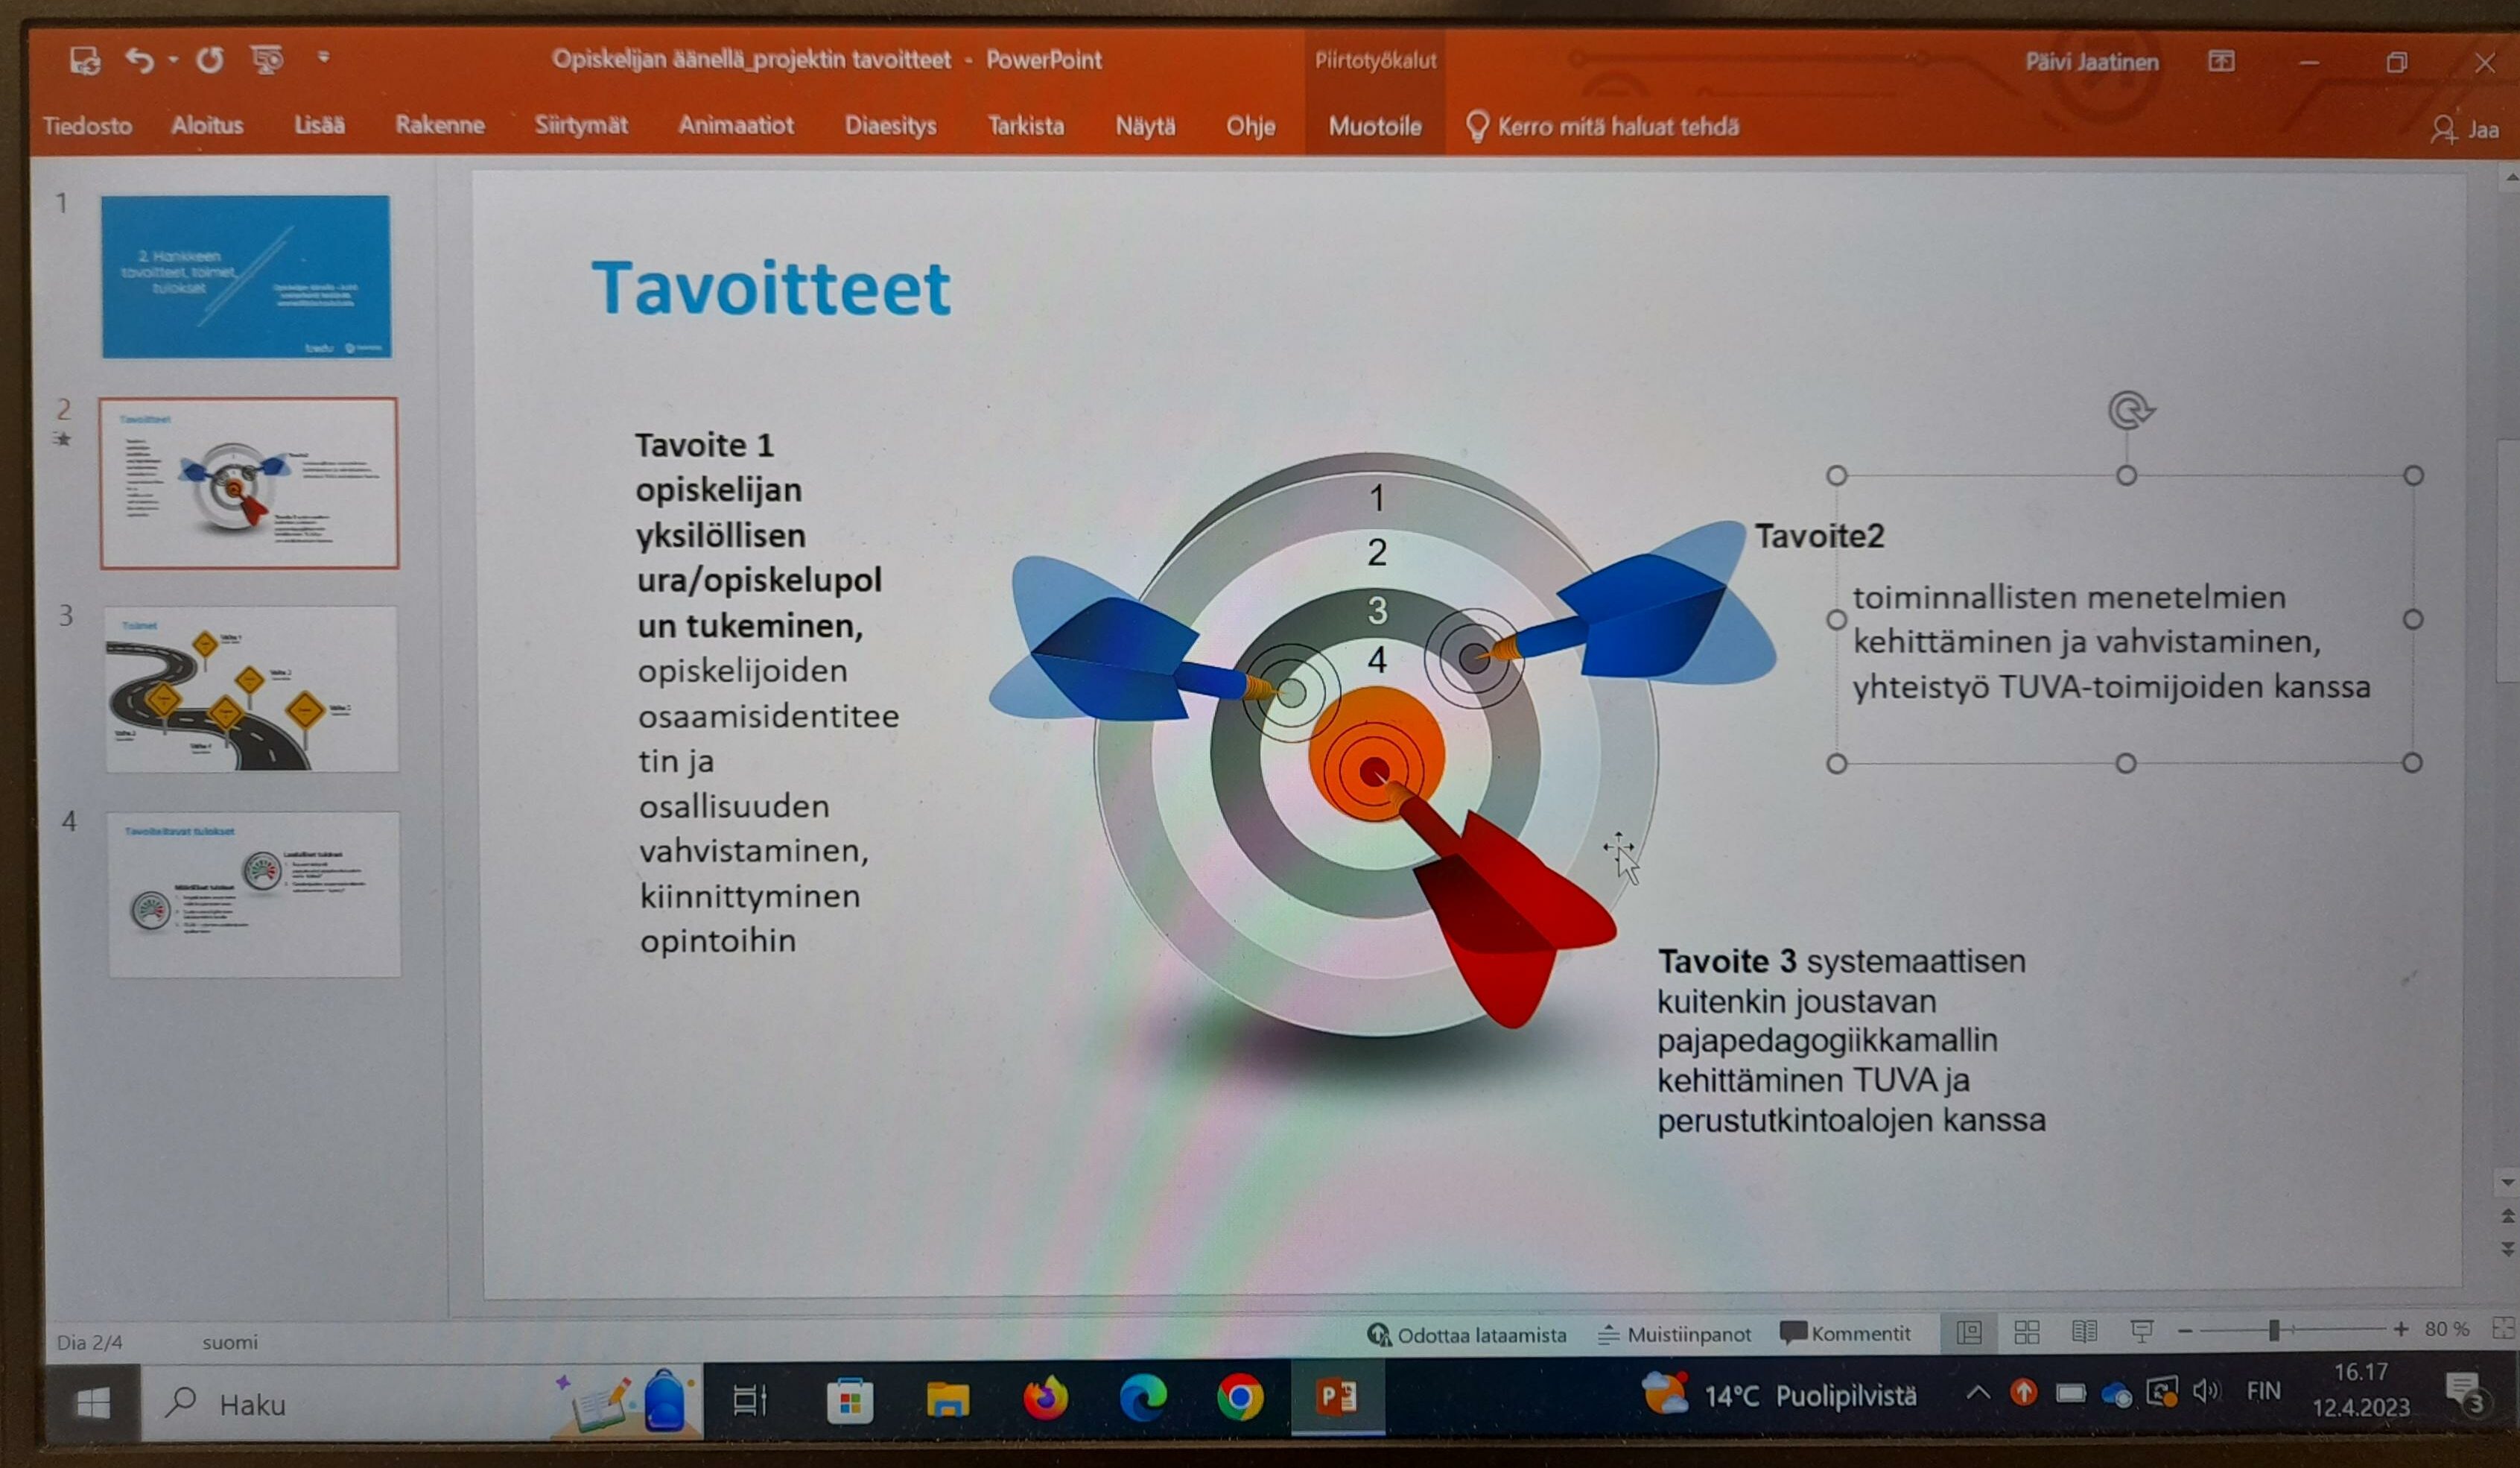Click the suomi language indicator
This screenshot has width=2520, height=1468.
point(229,1342)
